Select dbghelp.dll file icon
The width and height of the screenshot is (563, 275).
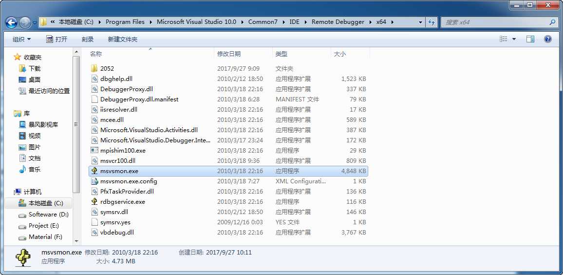point(94,79)
